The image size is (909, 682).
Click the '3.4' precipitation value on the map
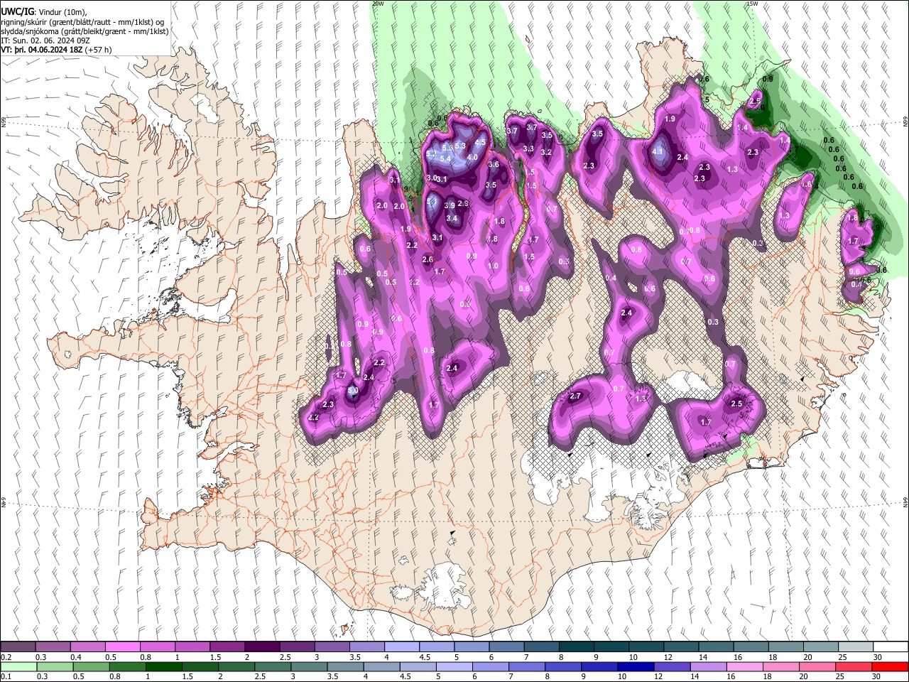[x=452, y=219]
